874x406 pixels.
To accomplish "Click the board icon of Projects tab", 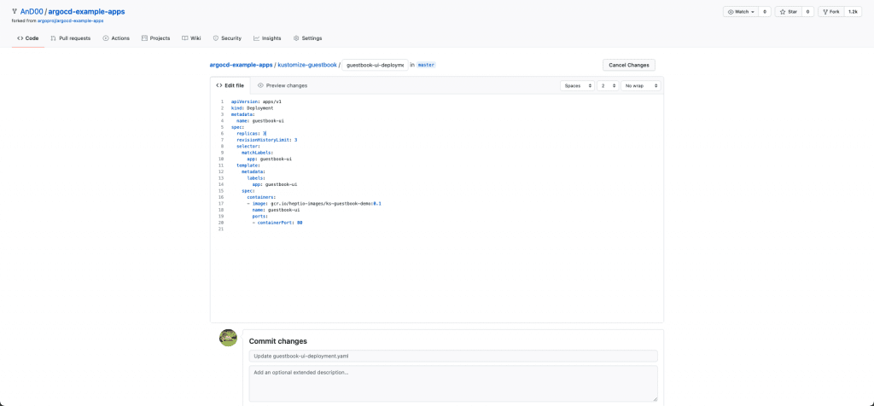I will point(144,38).
